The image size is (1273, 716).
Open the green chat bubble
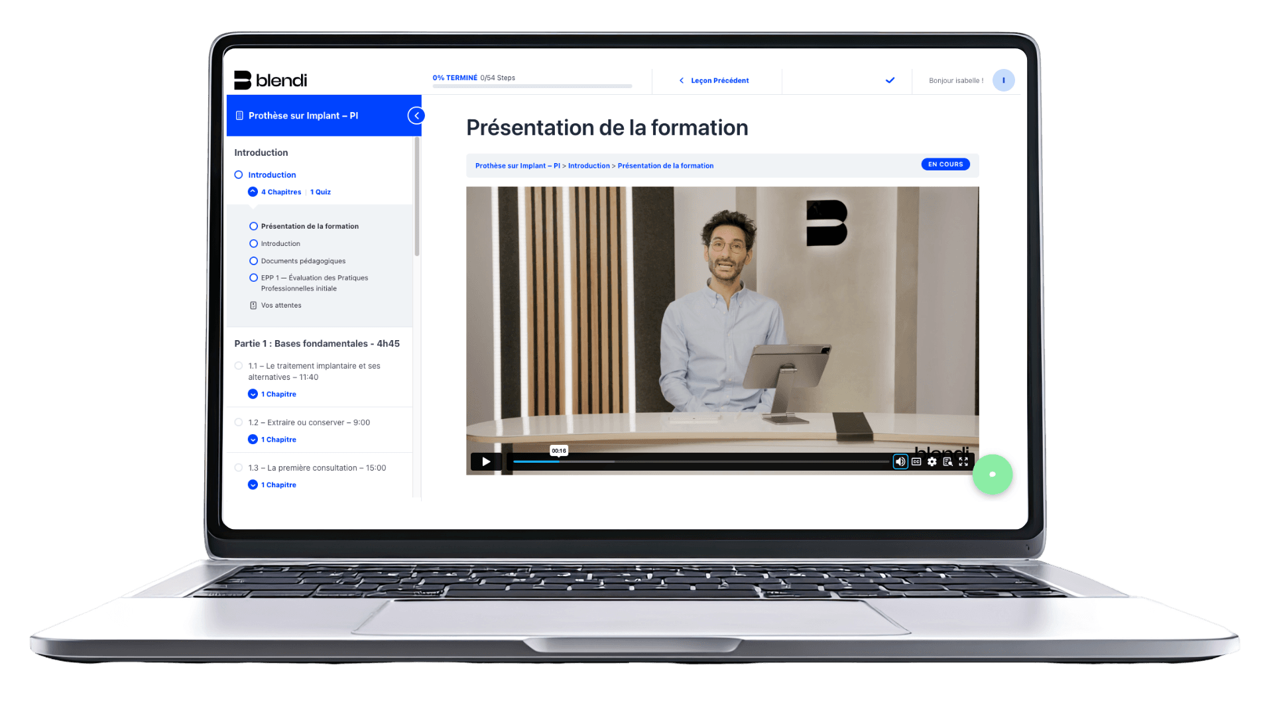coord(993,474)
